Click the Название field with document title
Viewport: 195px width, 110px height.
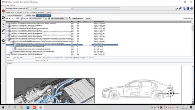(118, 58)
